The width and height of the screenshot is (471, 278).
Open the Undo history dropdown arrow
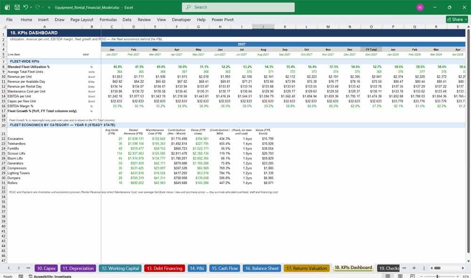tap(31, 8)
